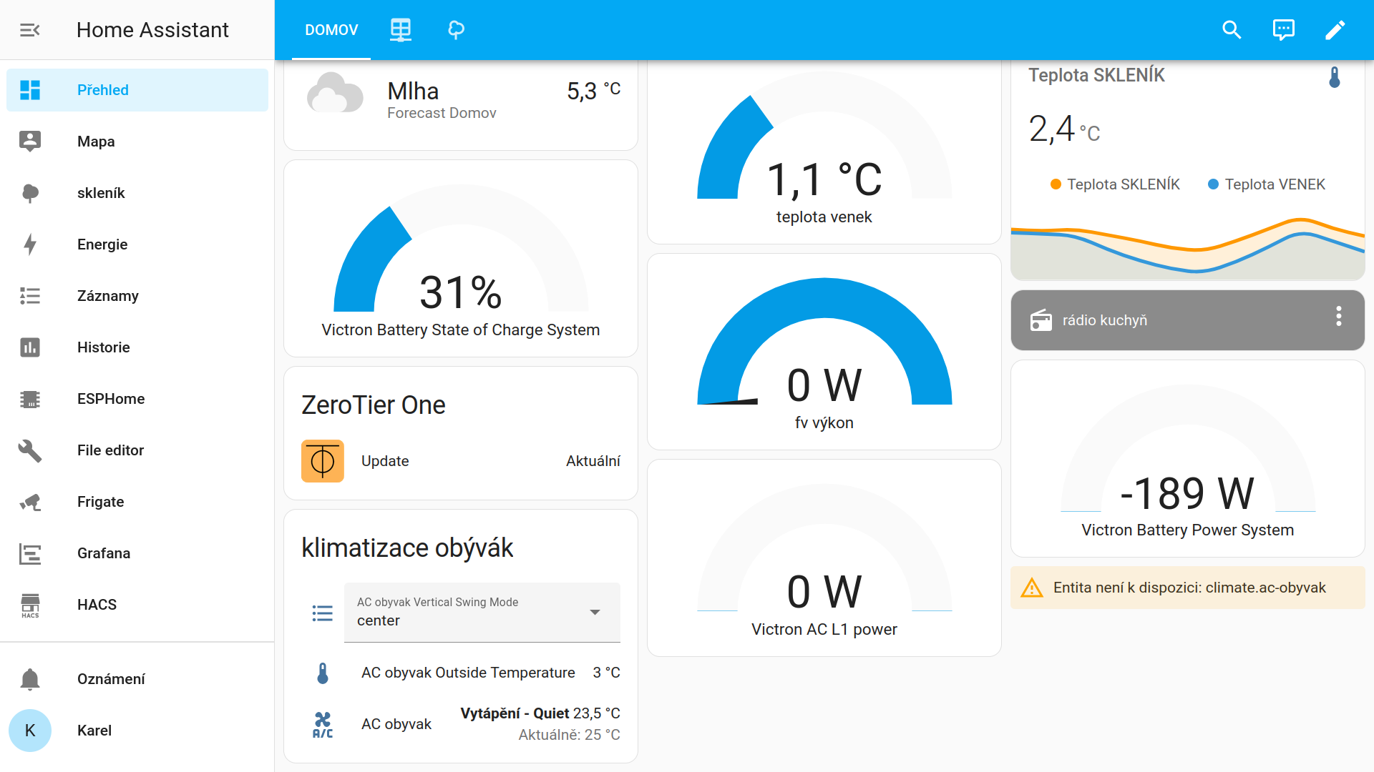Open rádio kuchyň three-dot menu
Viewport: 1374px width, 772px height.
point(1338,317)
